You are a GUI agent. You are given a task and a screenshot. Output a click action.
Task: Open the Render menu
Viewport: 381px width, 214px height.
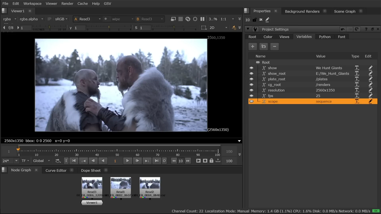tap(67, 3)
